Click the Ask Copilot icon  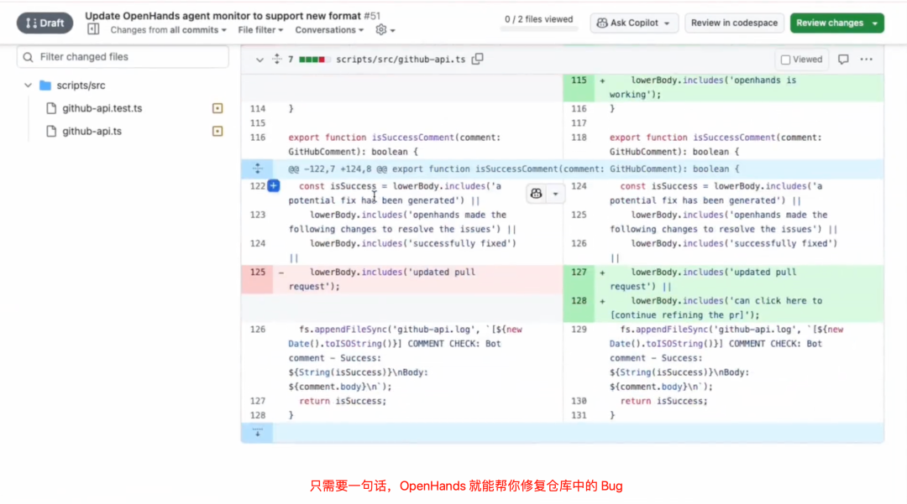[602, 23]
